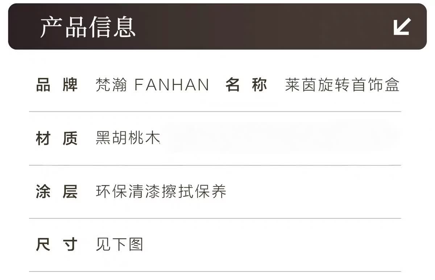Click the divider line below the 材质 row
Screen dimensions: 435x280
click(215, 165)
